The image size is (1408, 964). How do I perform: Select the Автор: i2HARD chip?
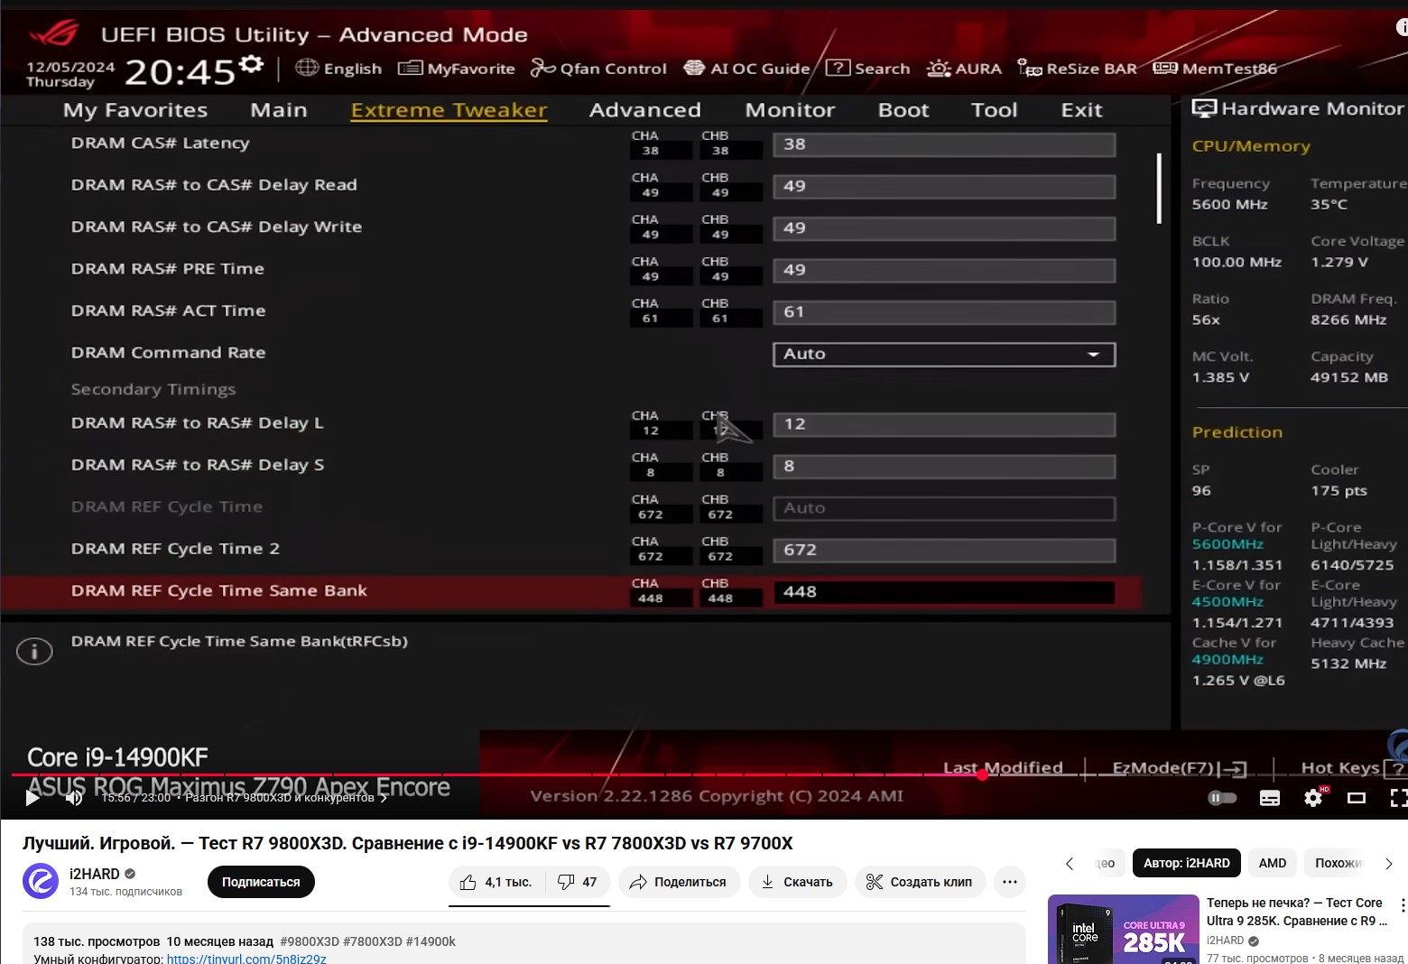pos(1187,863)
